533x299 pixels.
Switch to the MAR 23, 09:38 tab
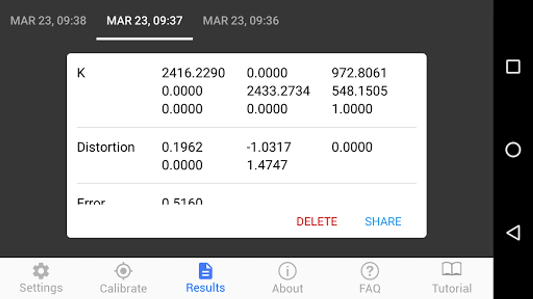[48, 21]
